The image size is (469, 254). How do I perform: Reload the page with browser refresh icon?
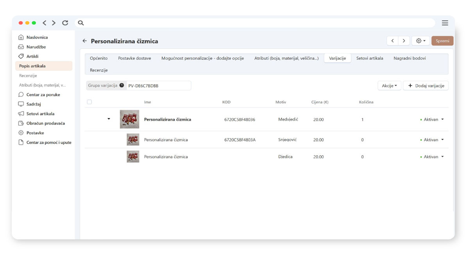(x=65, y=23)
